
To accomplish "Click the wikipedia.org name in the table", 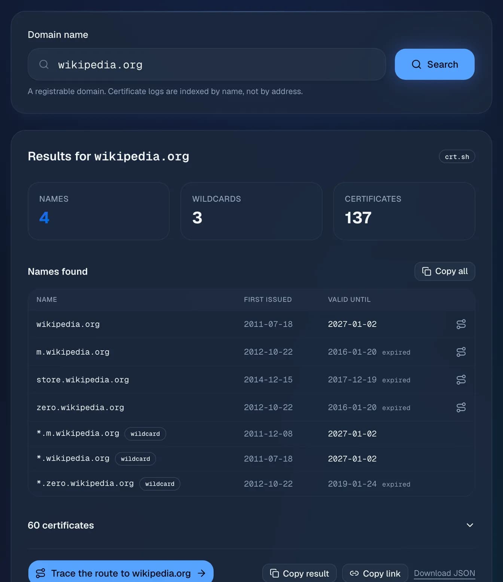I will tap(68, 324).
